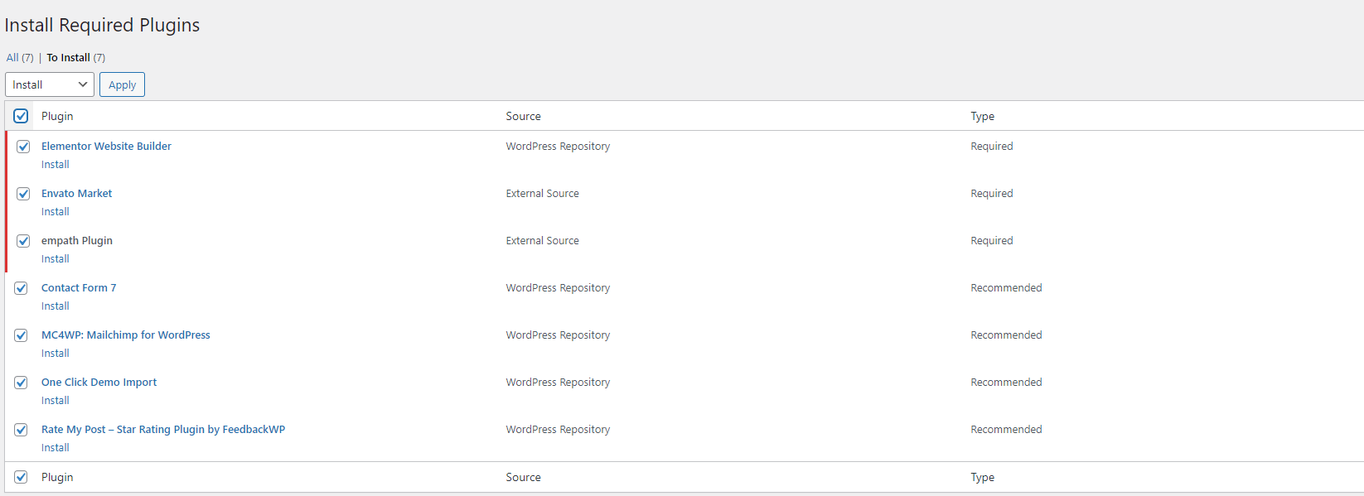This screenshot has width=1364, height=496.
Task: Deselect the empath Plugin checkbox
Action: click(x=23, y=241)
